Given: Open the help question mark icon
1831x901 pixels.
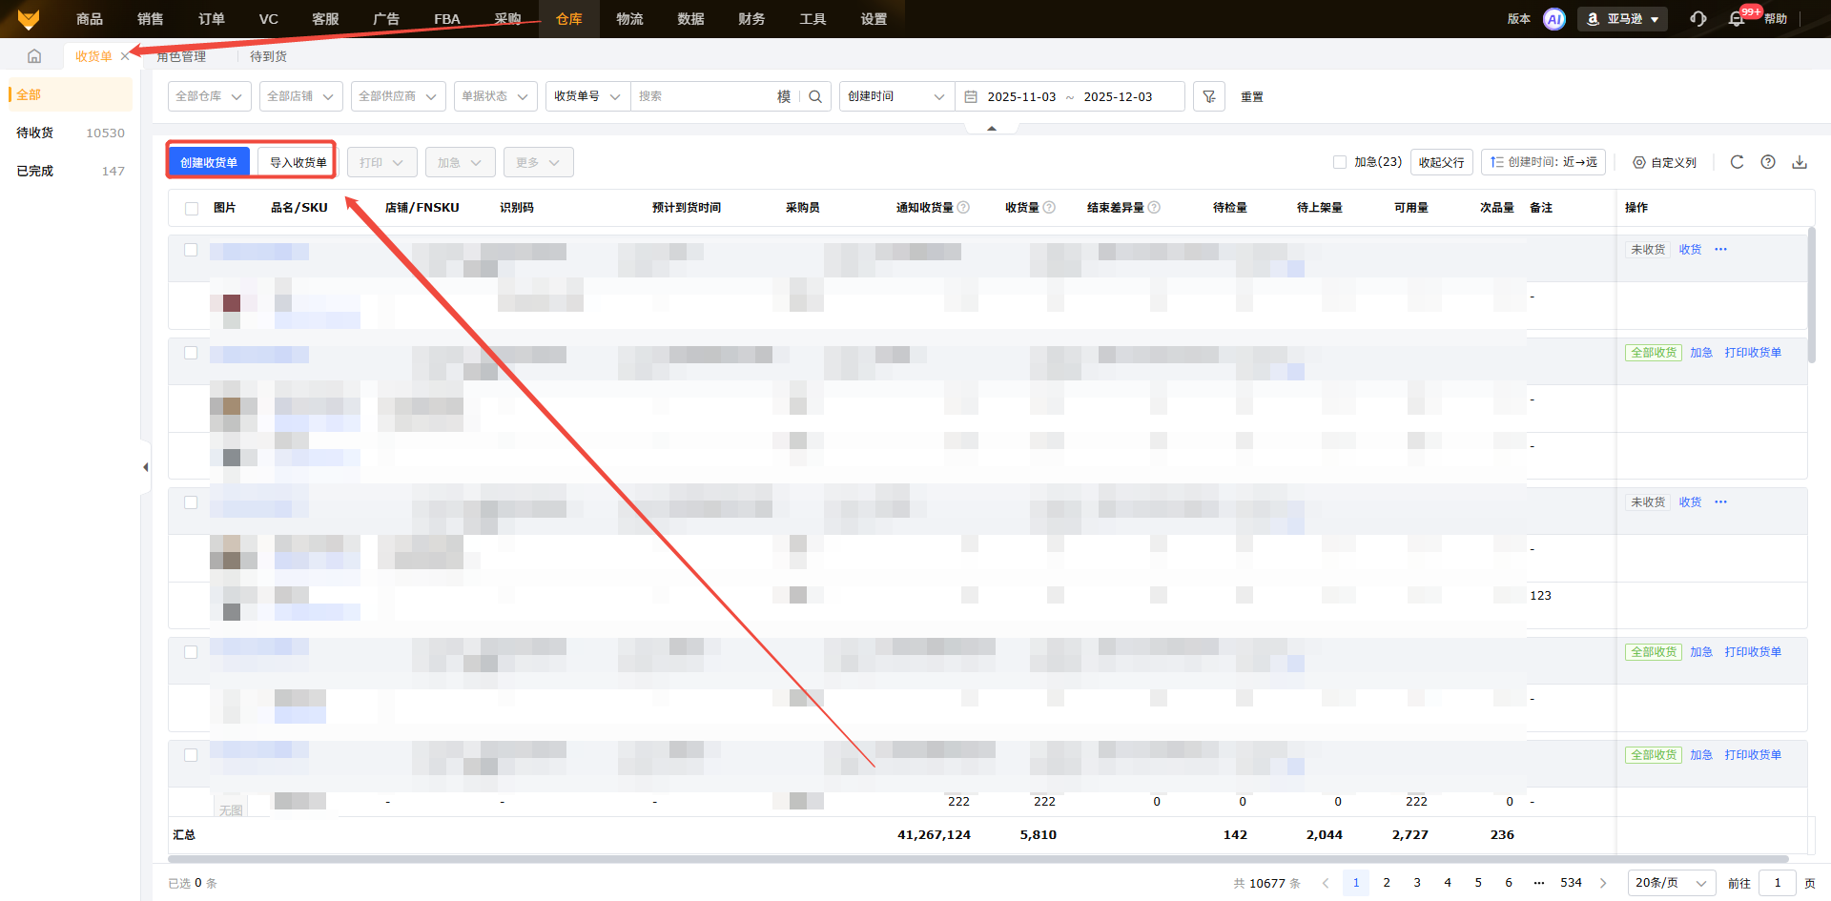Looking at the screenshot, I should [x=1768, y=162].
